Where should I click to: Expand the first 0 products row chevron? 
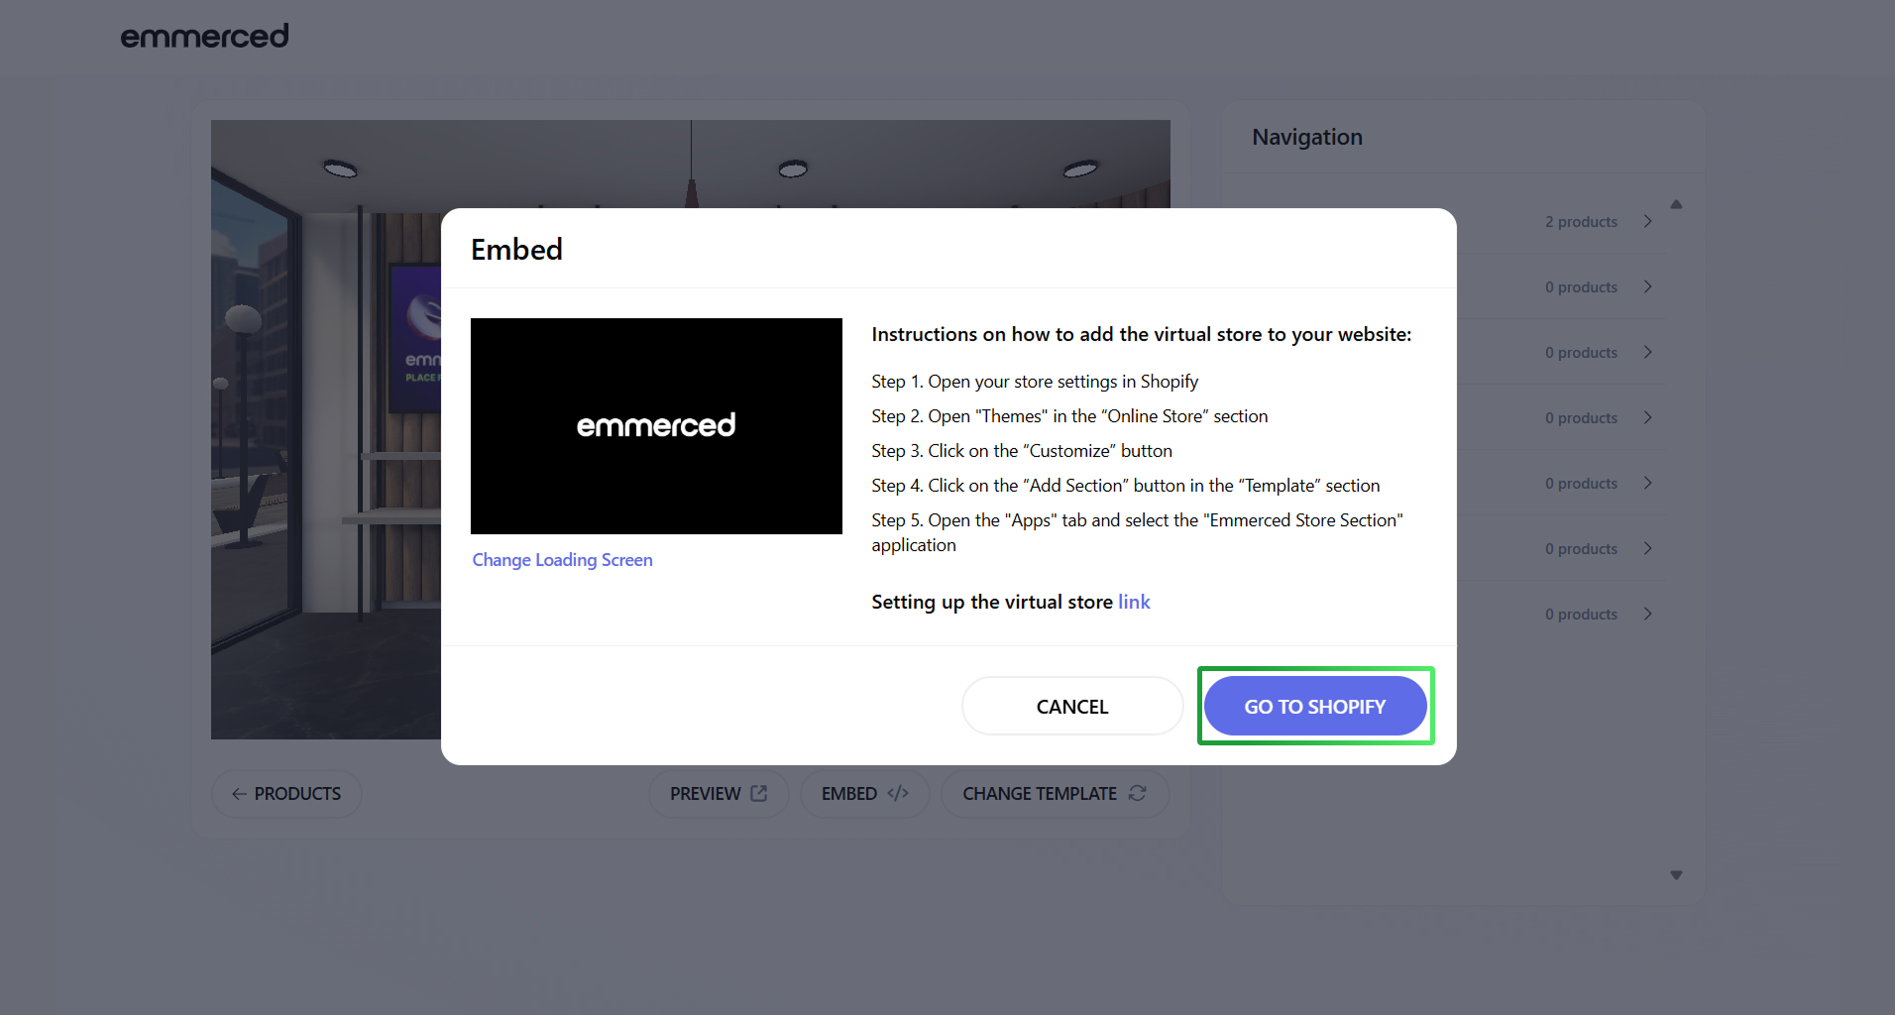pyautogui.click(x=1647, y=286)
